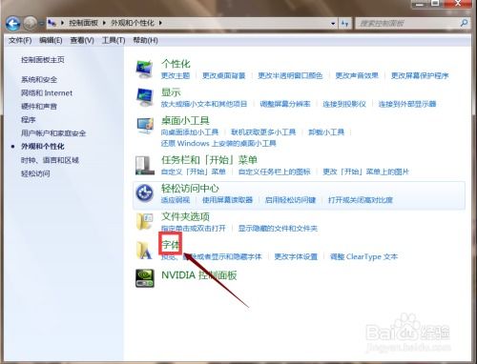This screenshot has height=364, width=477.
Task: Click 连接到投影仪 link
Action: coord(344,104)
